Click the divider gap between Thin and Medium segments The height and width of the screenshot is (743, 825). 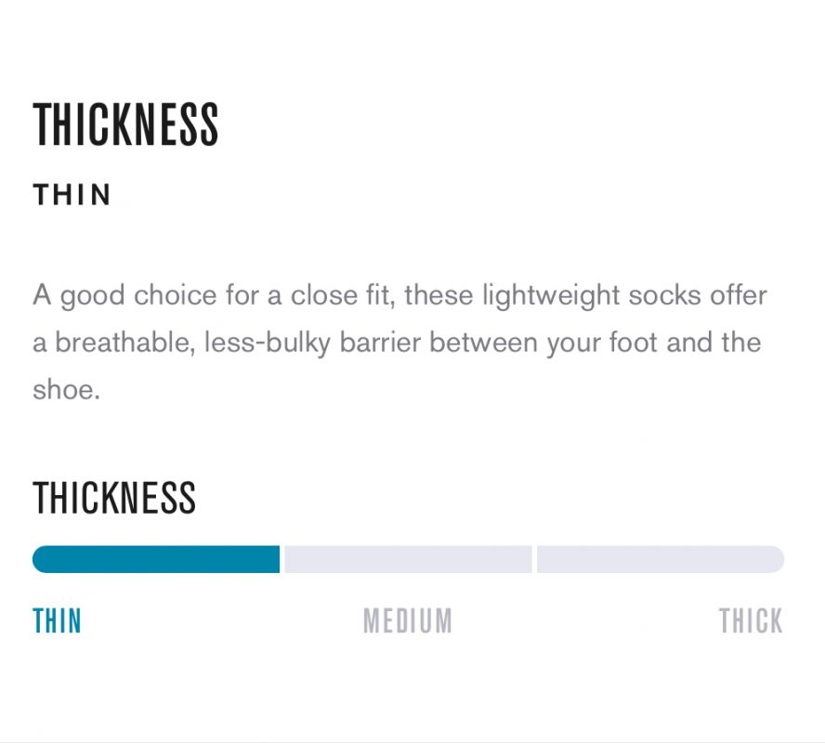(x=282, y=559)
